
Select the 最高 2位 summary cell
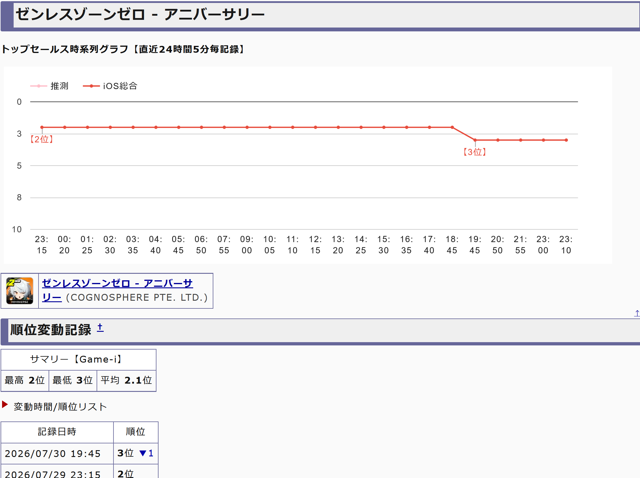[x=25, y=380]
